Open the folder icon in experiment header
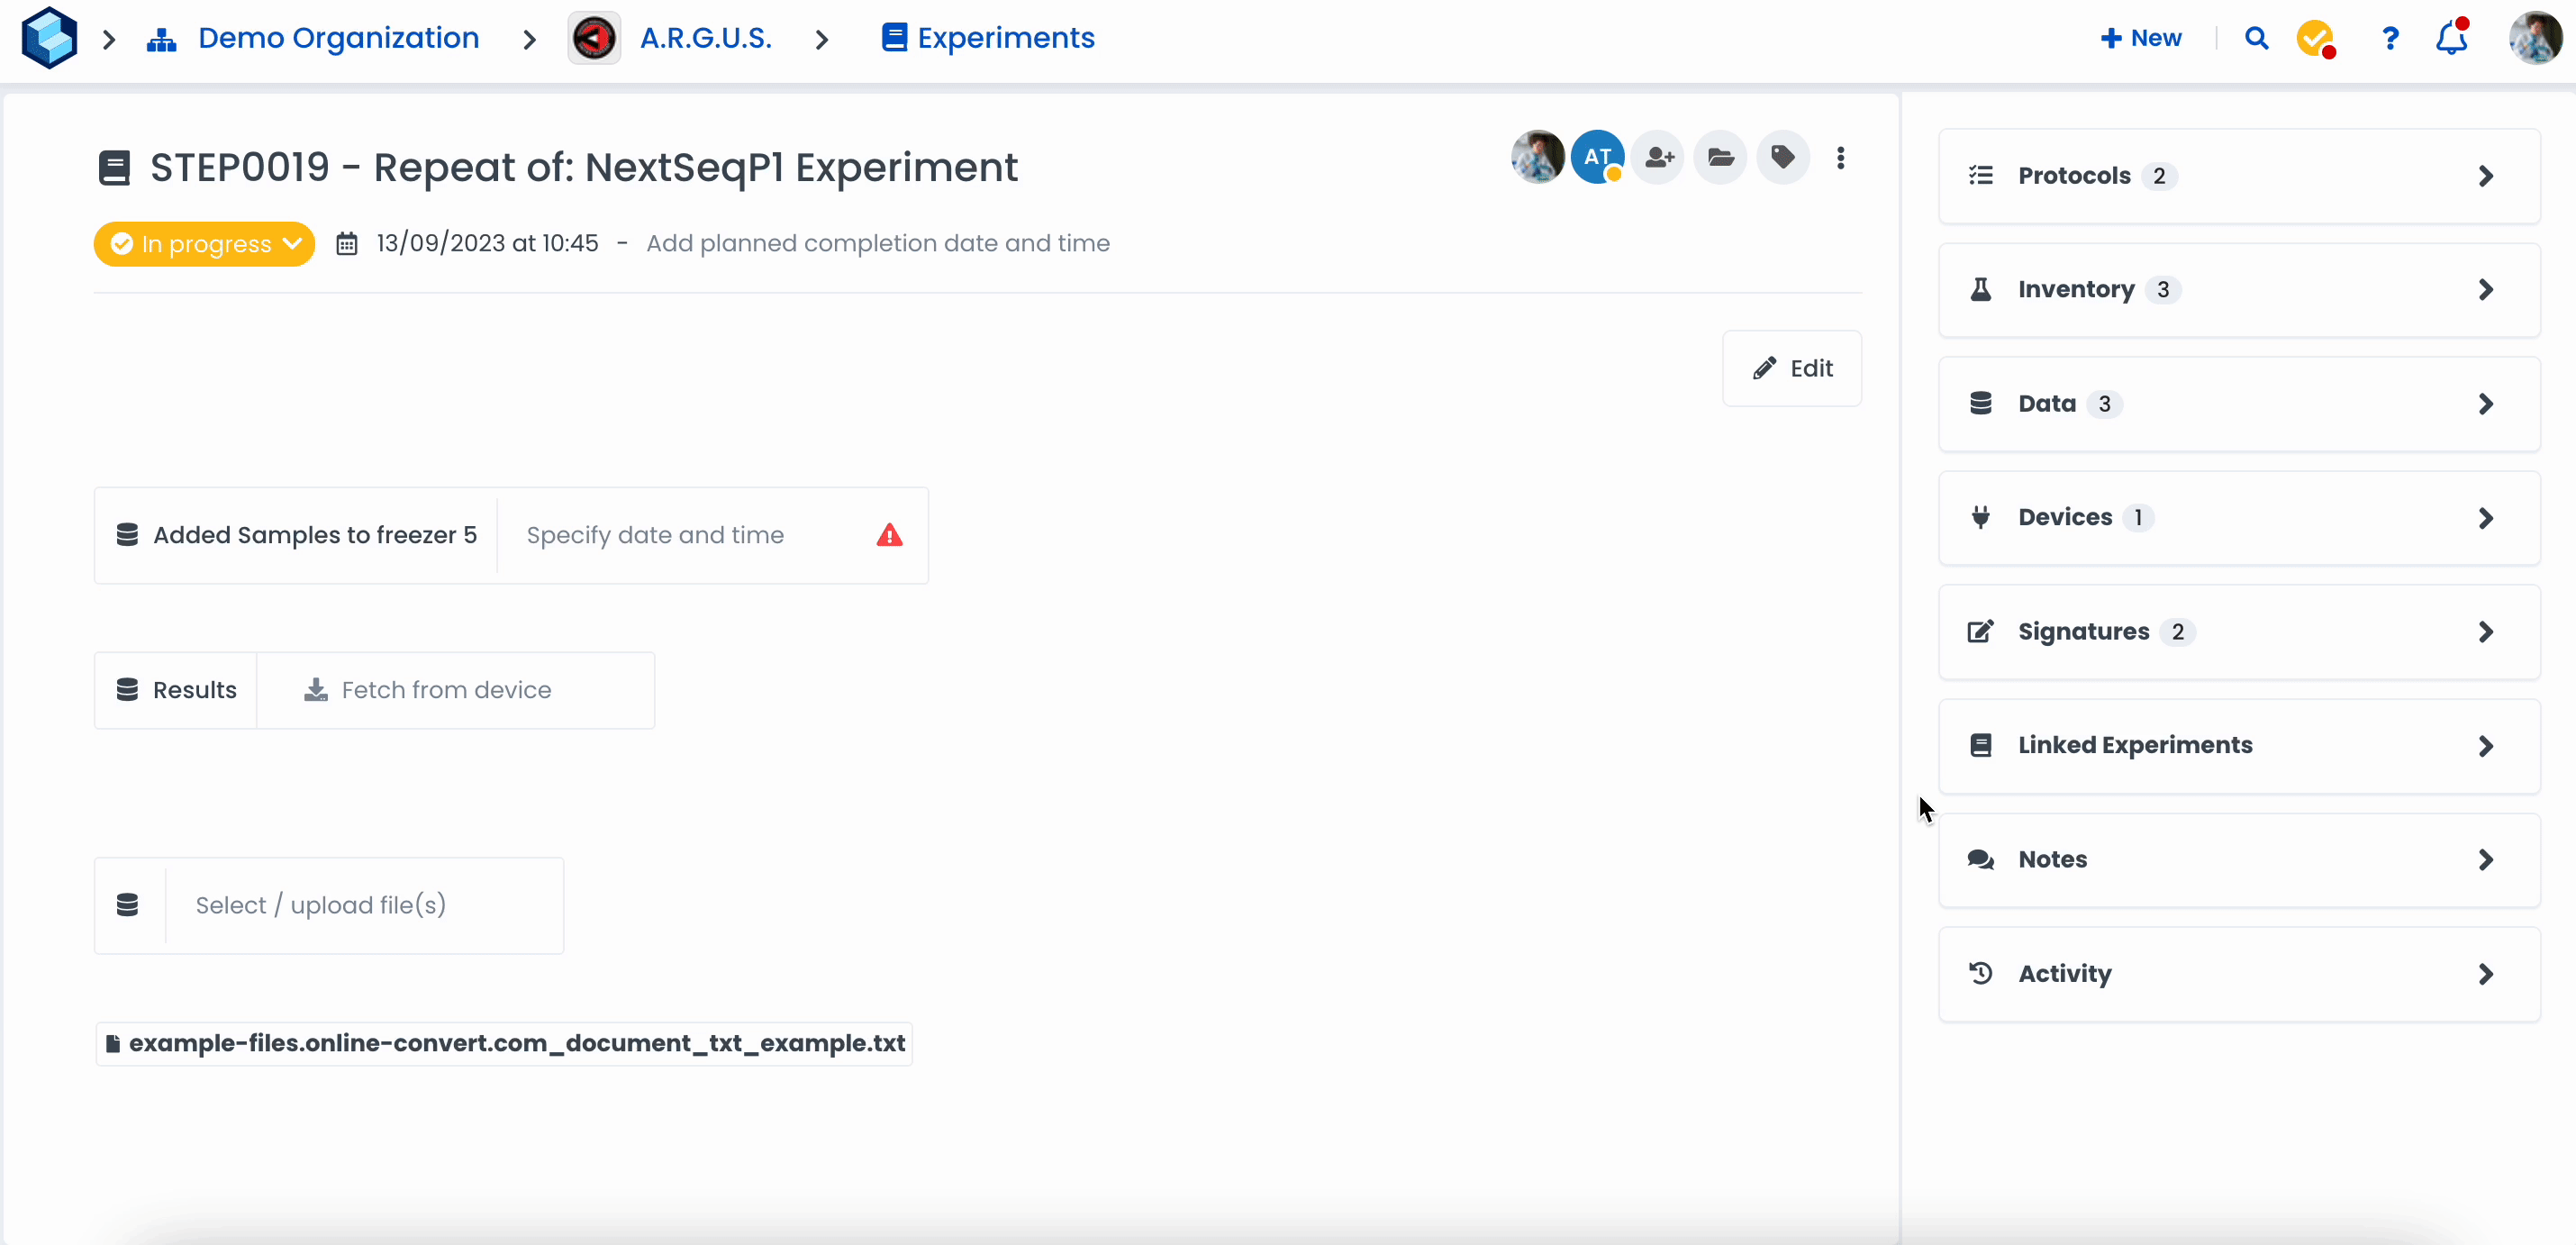2576x1245 pixels. point(1720,158)
